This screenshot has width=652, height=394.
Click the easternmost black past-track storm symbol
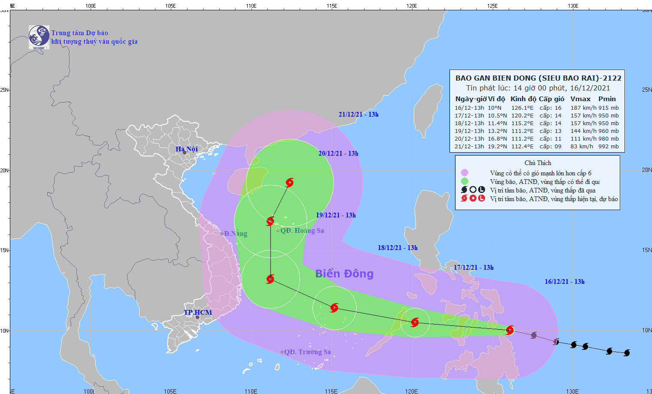pos(627,353)
